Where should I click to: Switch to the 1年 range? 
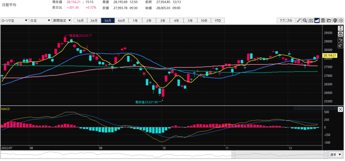click(135, 20)
